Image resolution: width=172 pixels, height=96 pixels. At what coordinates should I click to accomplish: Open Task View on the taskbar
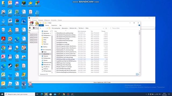click(x=37, y=94)
